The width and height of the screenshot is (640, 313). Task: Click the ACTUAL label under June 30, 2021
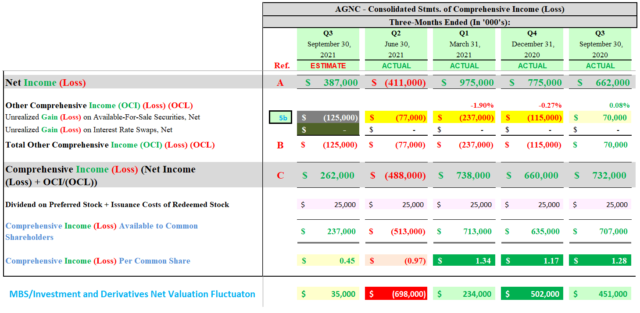point(396,66)
